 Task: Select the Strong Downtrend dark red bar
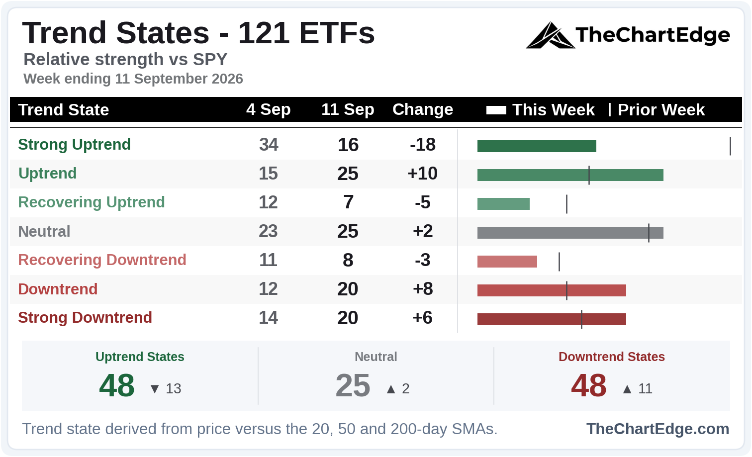552,319
